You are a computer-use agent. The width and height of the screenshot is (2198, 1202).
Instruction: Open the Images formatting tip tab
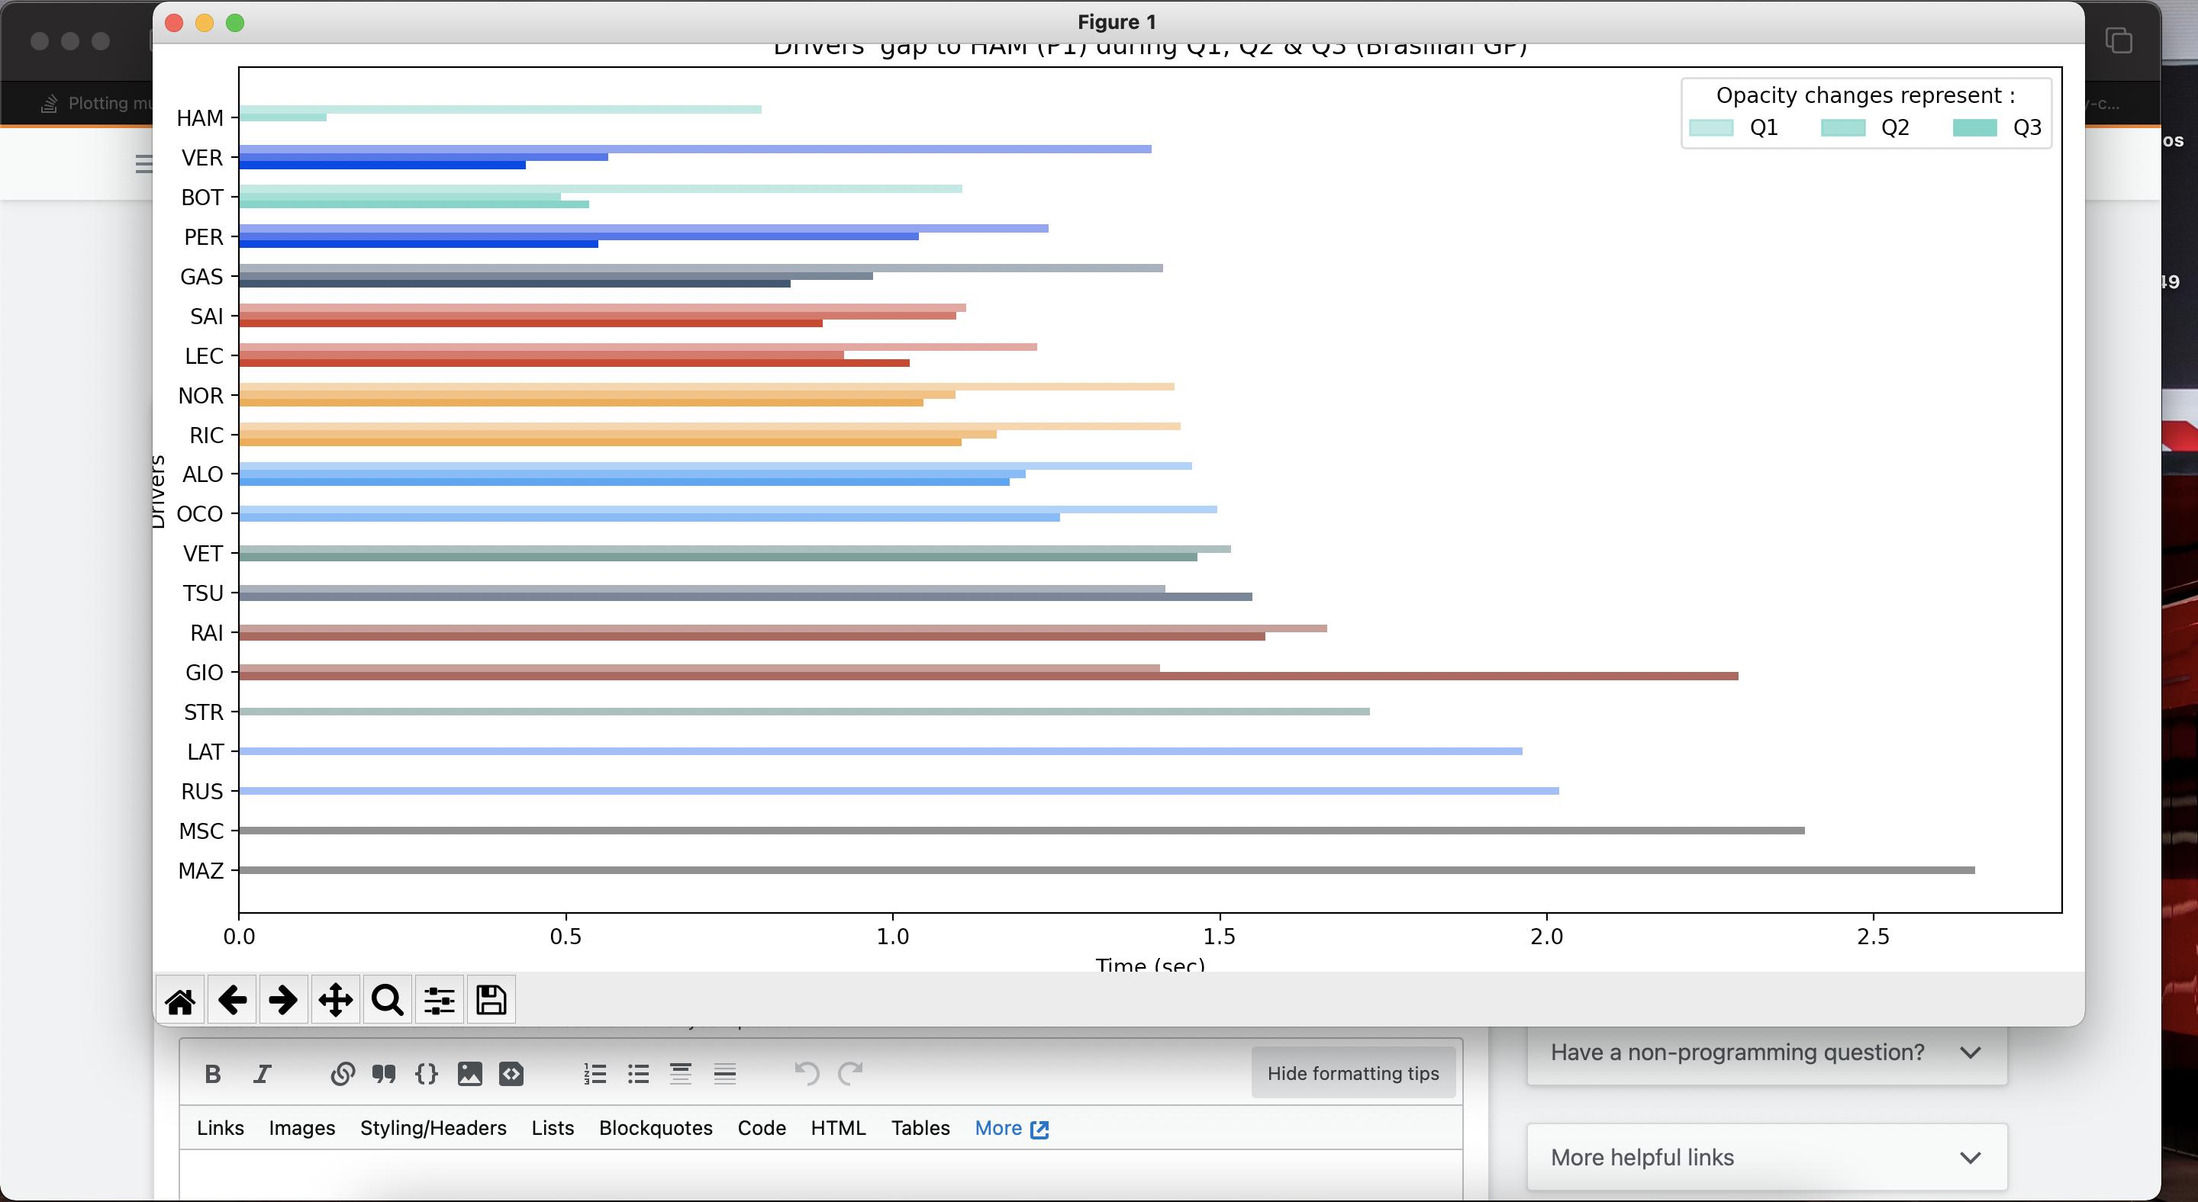[x=302, y=1128]
